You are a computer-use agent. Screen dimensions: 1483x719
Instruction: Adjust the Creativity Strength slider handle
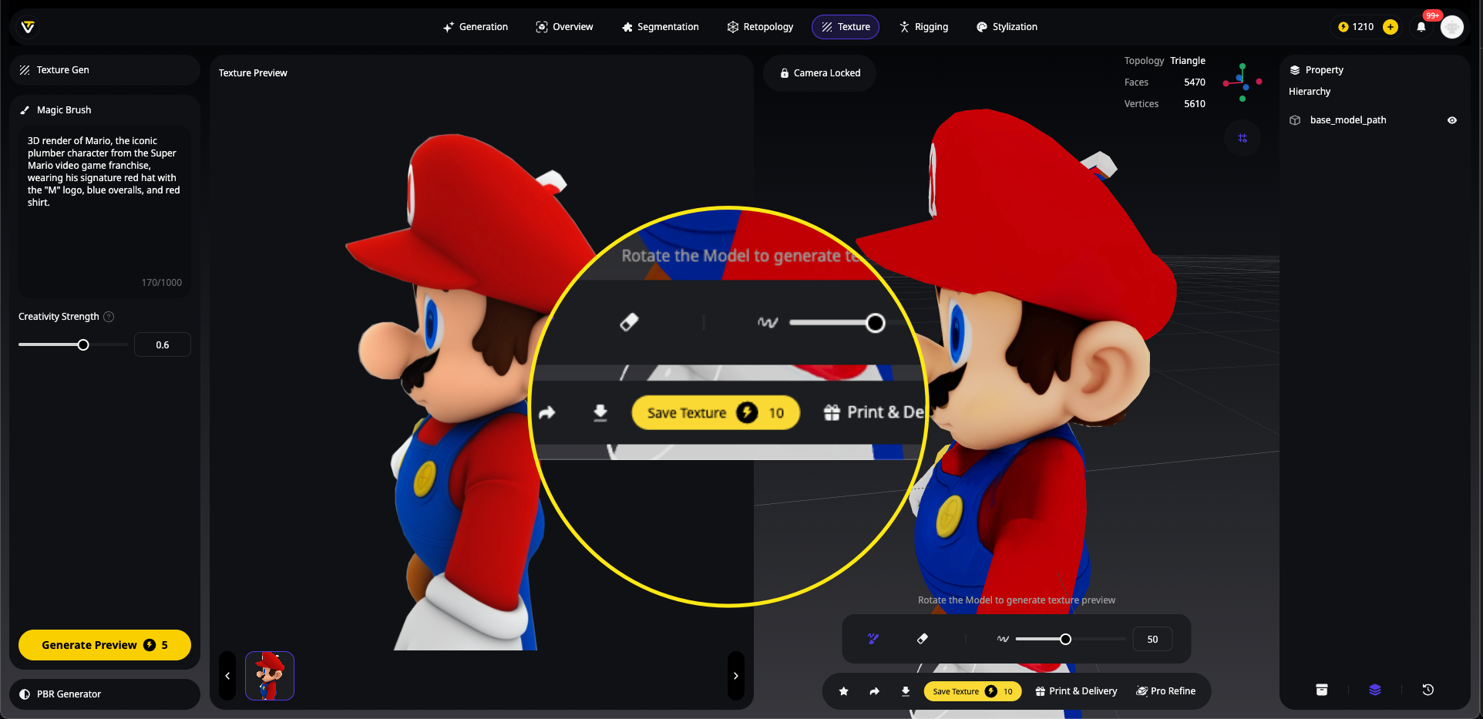(83, 345)
